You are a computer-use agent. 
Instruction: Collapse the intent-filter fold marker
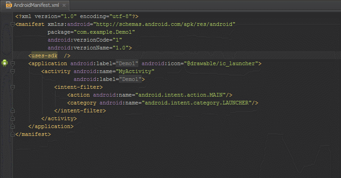pos(12,87)
